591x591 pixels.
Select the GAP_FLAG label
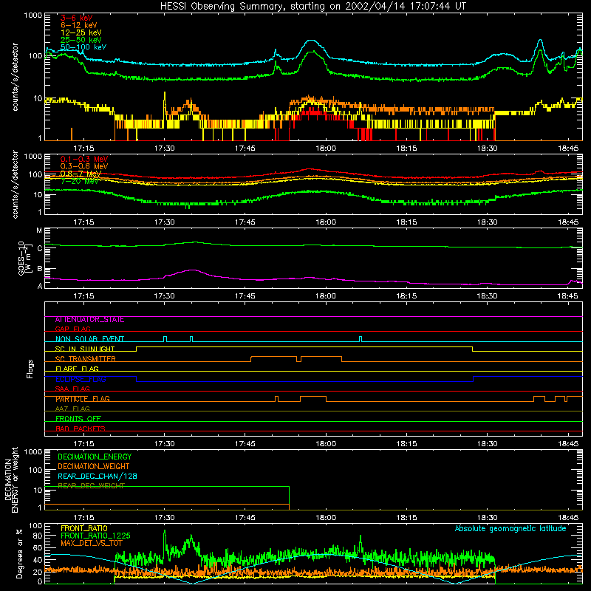coord(72,329)
